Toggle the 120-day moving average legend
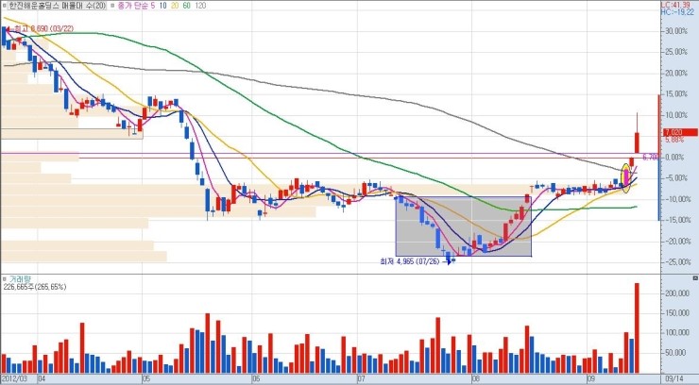Screen dimensions: 699x385 click(227, 6)
